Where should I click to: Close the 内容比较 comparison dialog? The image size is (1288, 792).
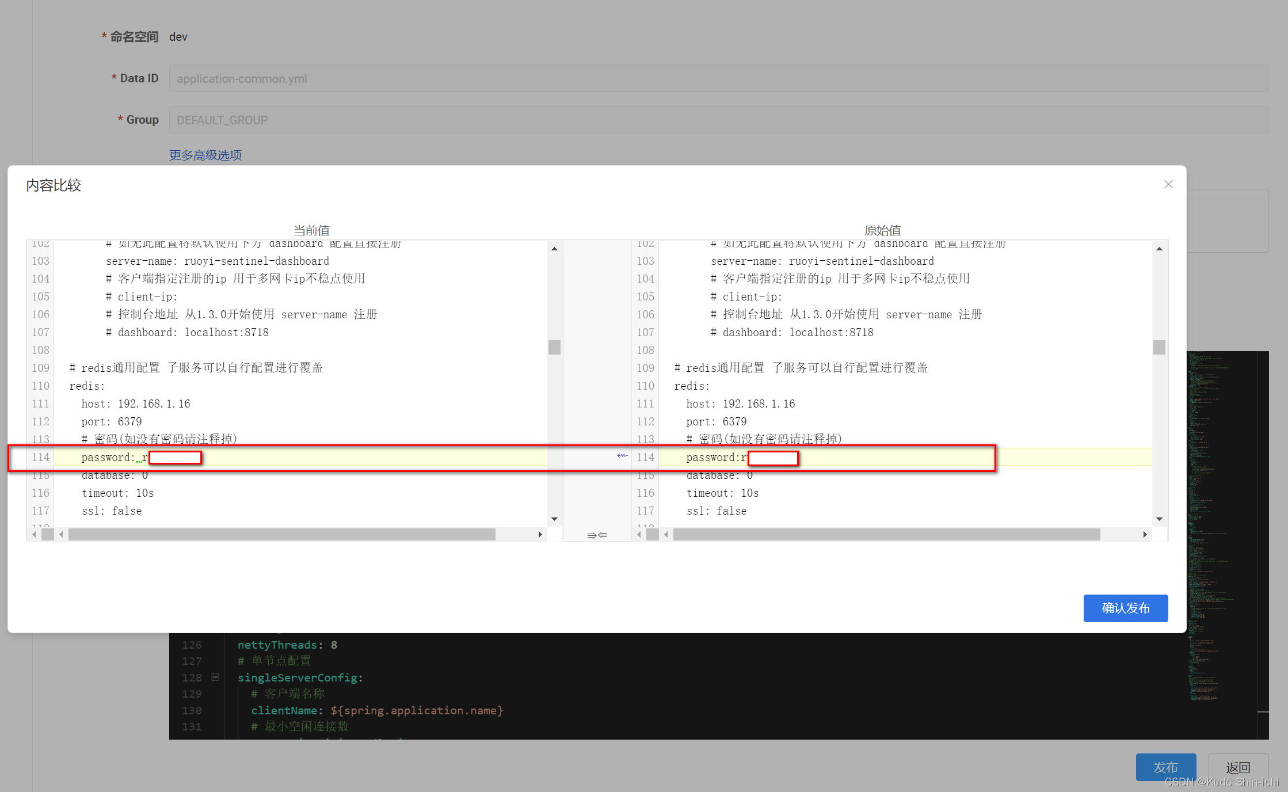click(x=1168, y=184)
